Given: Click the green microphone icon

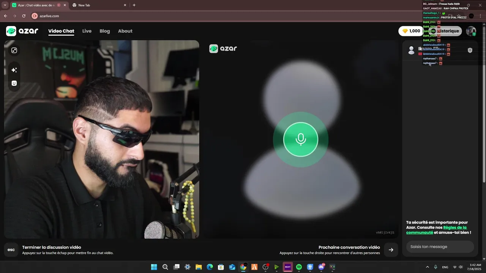Looking at the screenshot, I should click(x=301, y=139).
